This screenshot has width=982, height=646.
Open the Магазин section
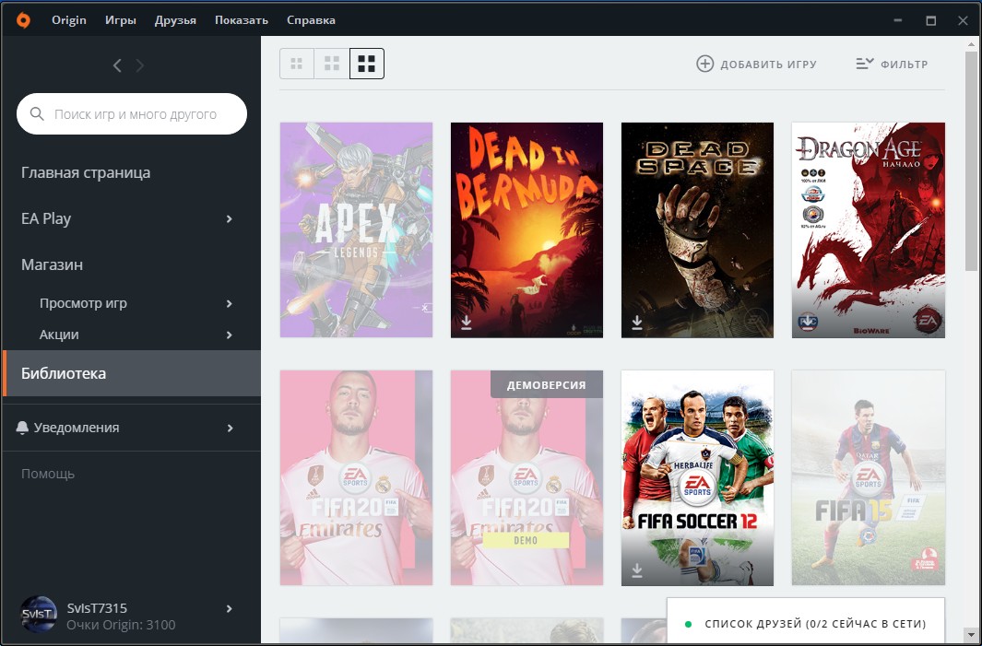coord(52,264)
